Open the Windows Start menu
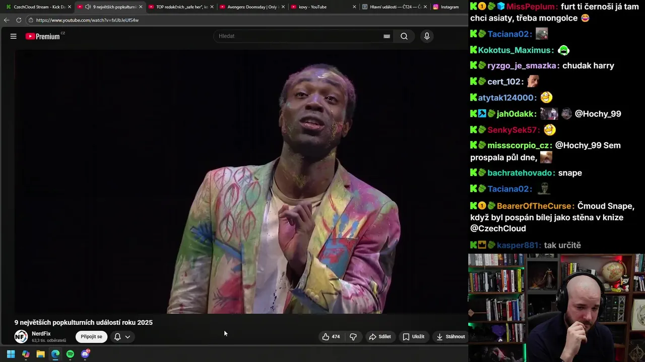Image resolution: width=645 pixels, height=362 pixels. [x=11, y=354]
